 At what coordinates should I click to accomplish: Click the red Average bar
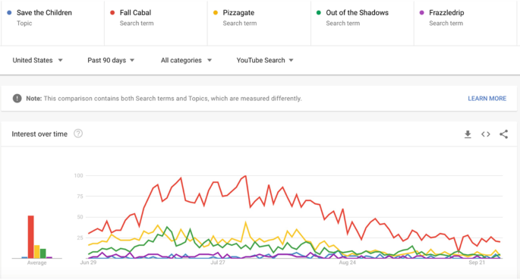tap(31, 237)
